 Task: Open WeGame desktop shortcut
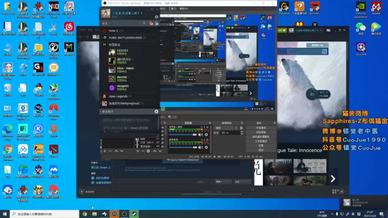tap(284, 8)
